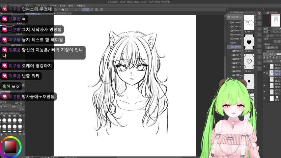This screenshot has height=158, width=281.
Task: Expand the Color pattern folder arrow
Action: [231, 26]
